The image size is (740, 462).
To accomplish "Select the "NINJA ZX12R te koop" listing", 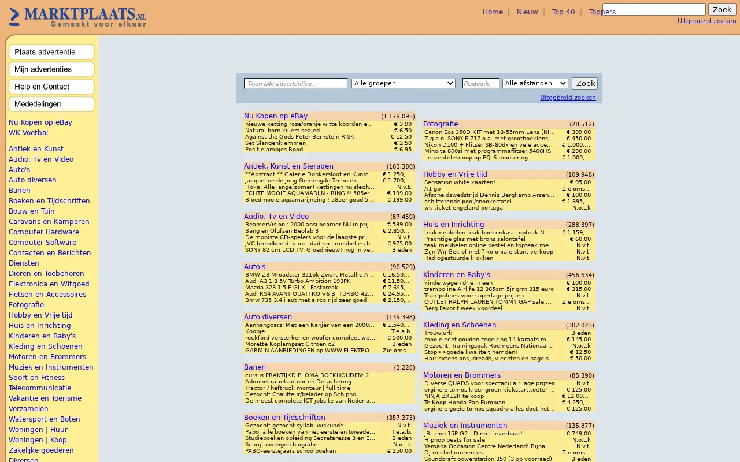I will tap(454, 396).
